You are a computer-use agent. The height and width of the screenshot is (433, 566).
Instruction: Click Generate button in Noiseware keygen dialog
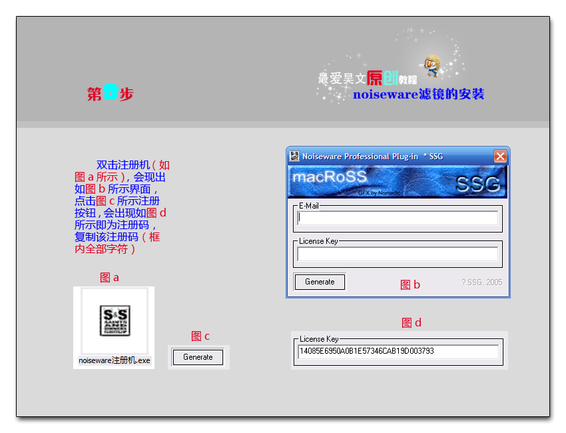click(x=320, y=282)
